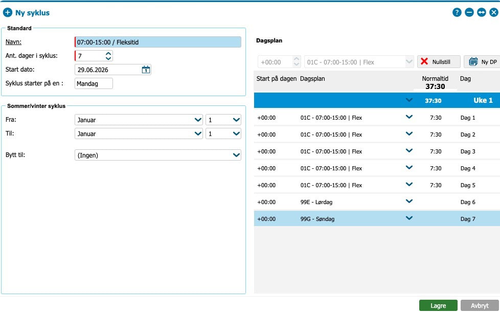Click the Ant. dager i syklus stepper
The image size is (500, 313).
[x=108, y=56]
